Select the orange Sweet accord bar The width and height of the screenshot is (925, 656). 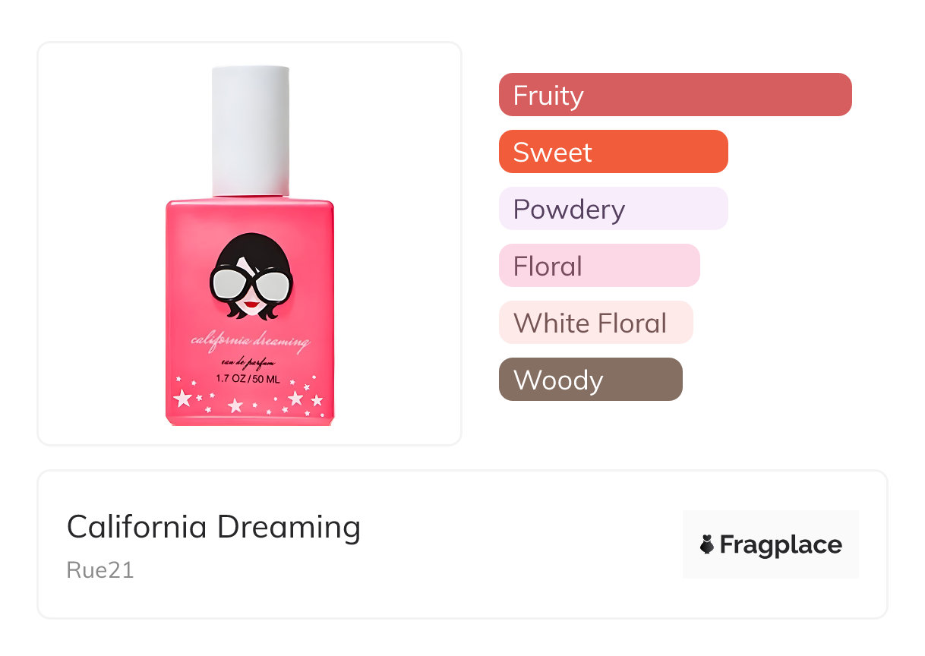point(613,152)
